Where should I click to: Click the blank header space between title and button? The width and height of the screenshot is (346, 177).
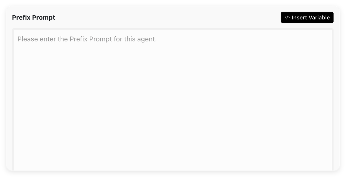(168, 18)
